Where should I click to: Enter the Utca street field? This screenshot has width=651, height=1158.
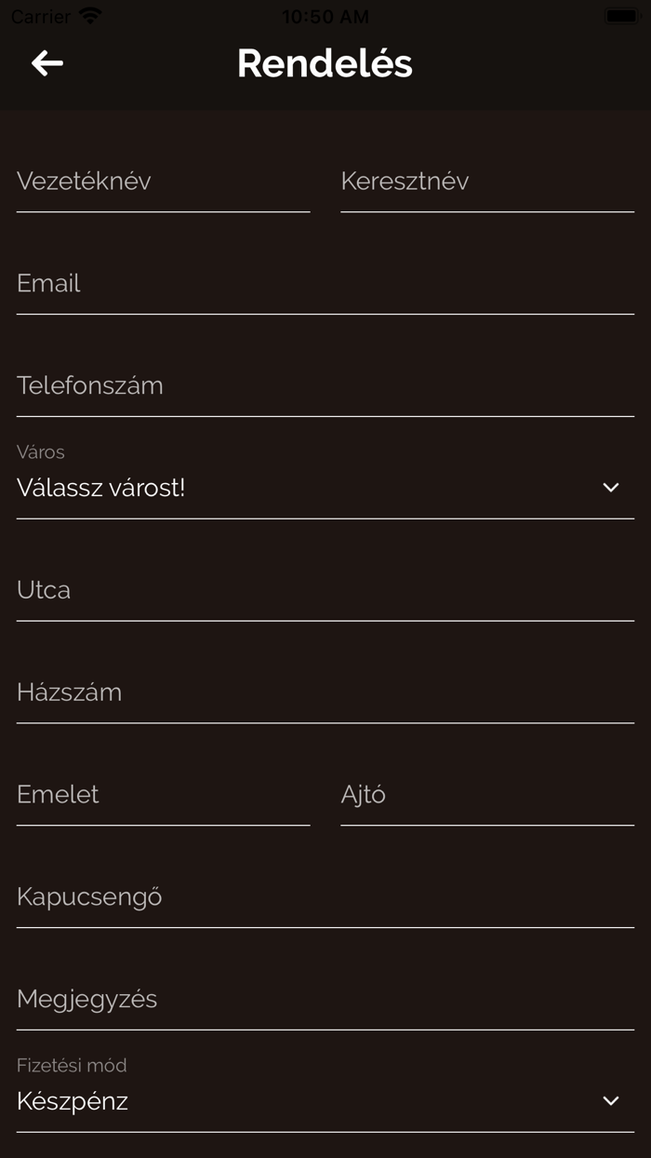coord(325,590)
